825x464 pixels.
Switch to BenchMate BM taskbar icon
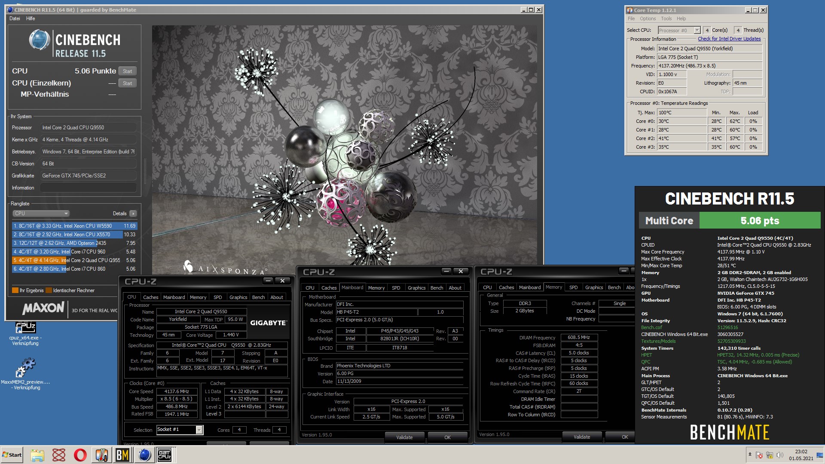pyautogui.click(x=122, y=455)
